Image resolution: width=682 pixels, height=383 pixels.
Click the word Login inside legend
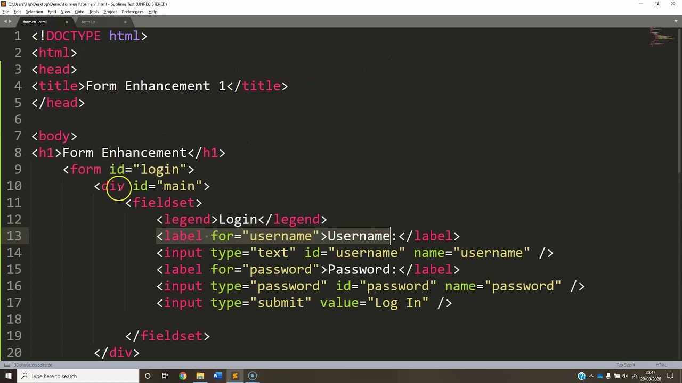coord(238,219)
